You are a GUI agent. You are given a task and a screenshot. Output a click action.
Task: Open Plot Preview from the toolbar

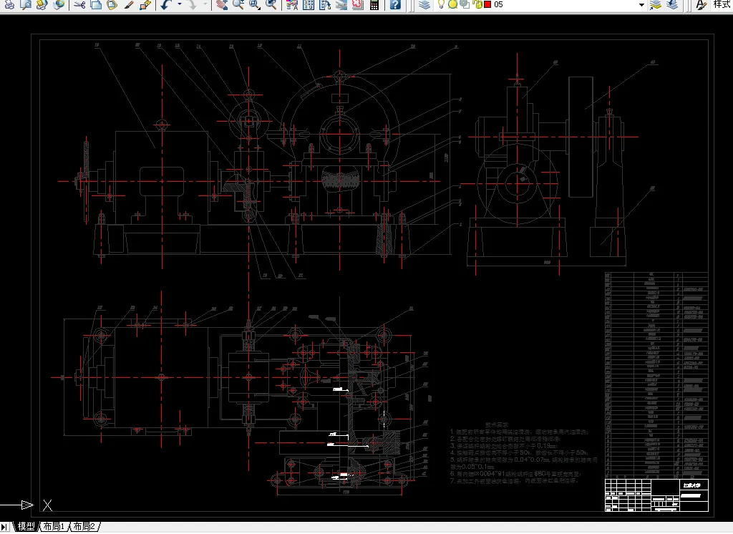[25, 5]
